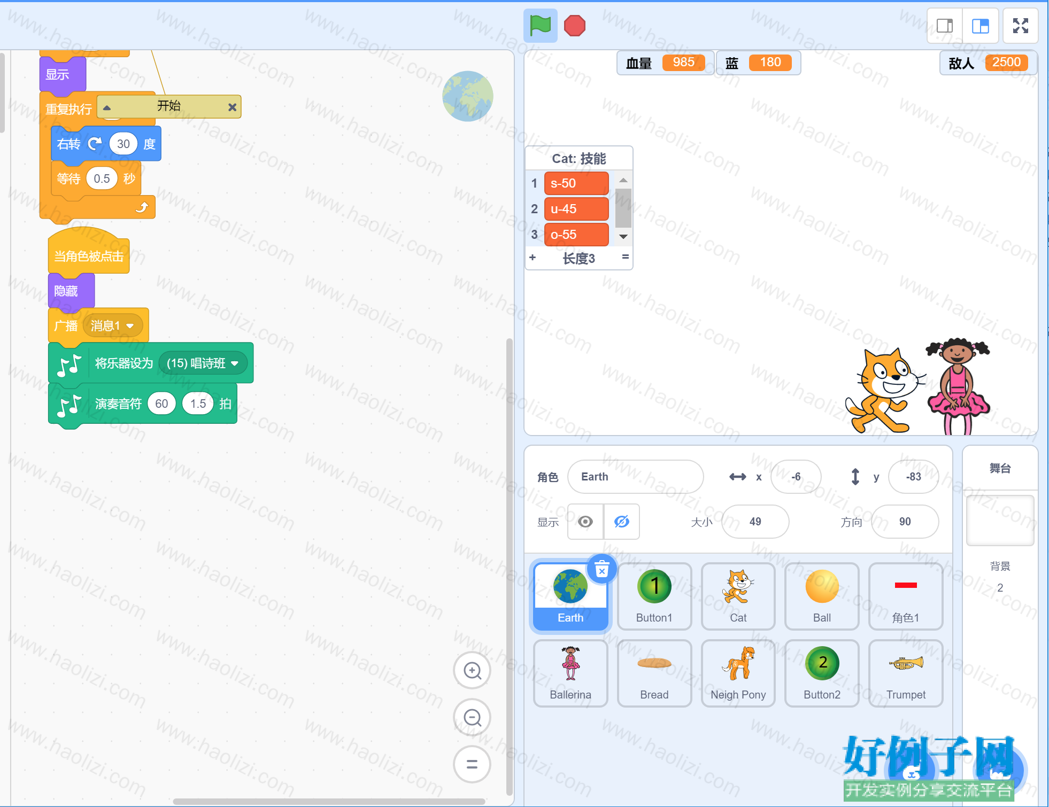The height and width of the screenshot is (807, 1049).
Task: Click the 显示 show block
Action: tap(63, 75)
